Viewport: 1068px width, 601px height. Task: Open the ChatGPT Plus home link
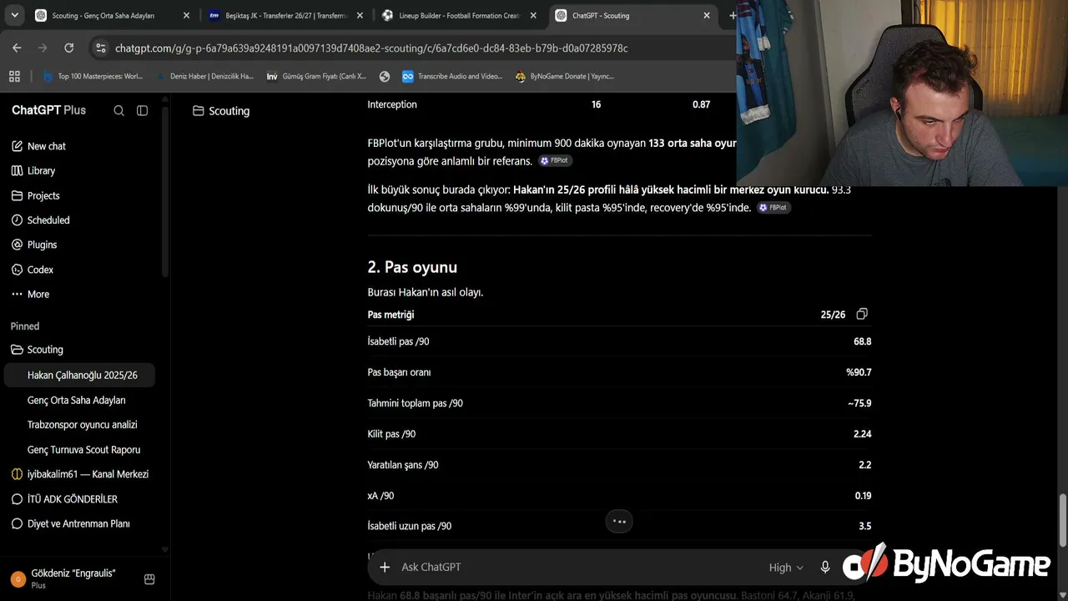[48, 110]
